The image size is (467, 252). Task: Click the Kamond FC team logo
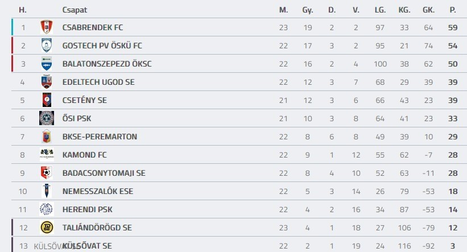pos(46,155)
